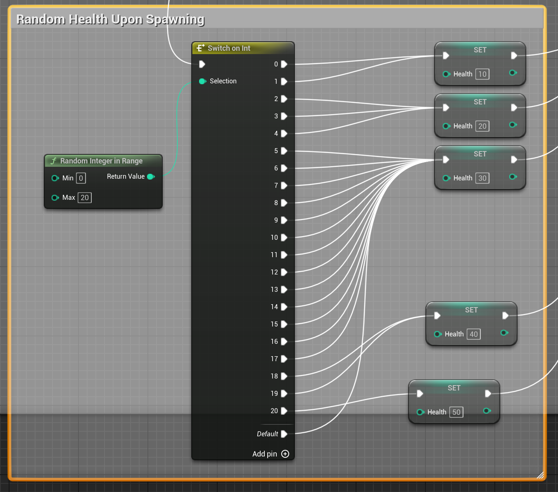The height and width of the screenshot is (492, 558).
Task: Click exec output pin of SET Health 20
Action: click(514, 108)
